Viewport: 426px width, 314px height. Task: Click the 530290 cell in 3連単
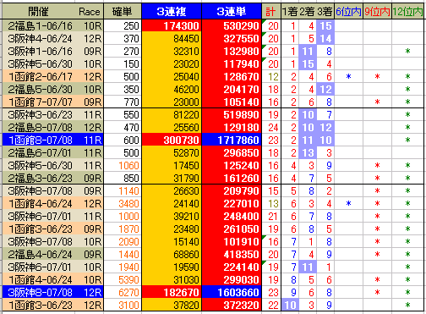232,26
